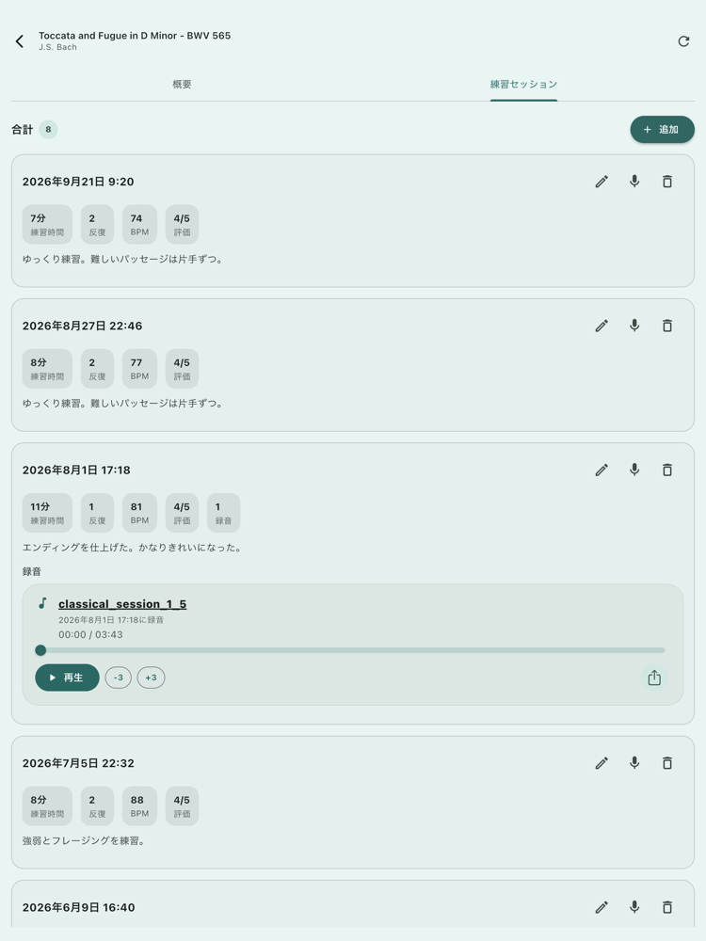The height and width of the screenshot is (941, 706).
Task: Click the date heading 2026年8月1日 17:18
Action: pos(76,470)
